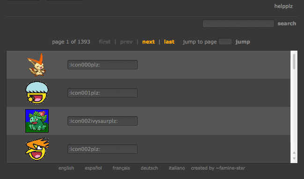Screen dimensions: 304x179
Task: Click the 'page 1 of 1393' text
Action: pyautogui.click(x=71, y=42)
